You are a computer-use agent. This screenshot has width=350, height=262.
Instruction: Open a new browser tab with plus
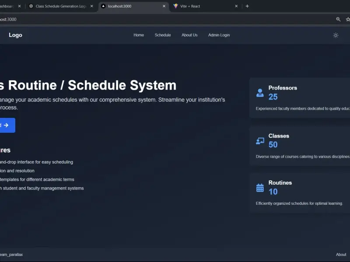click(x=247, y=6)
